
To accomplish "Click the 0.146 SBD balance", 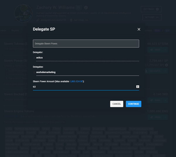I will pos(161,94).
